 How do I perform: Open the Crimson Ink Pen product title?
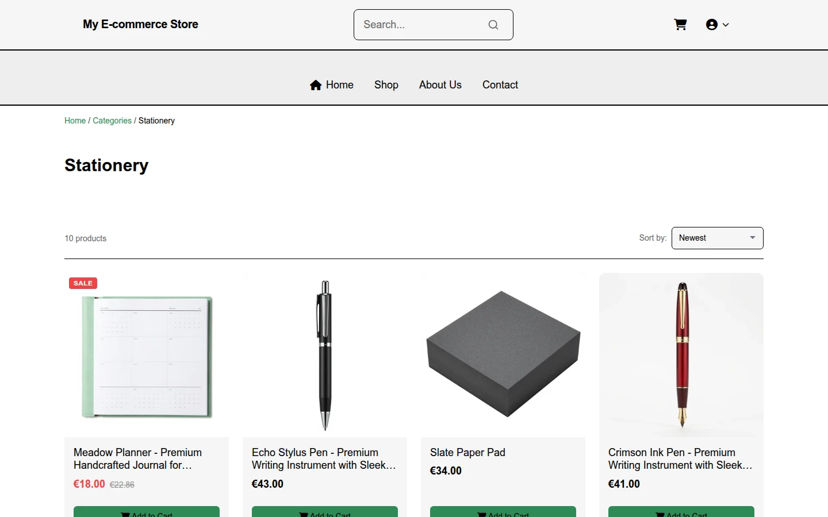pyautogui.click(x=680, y=459)
